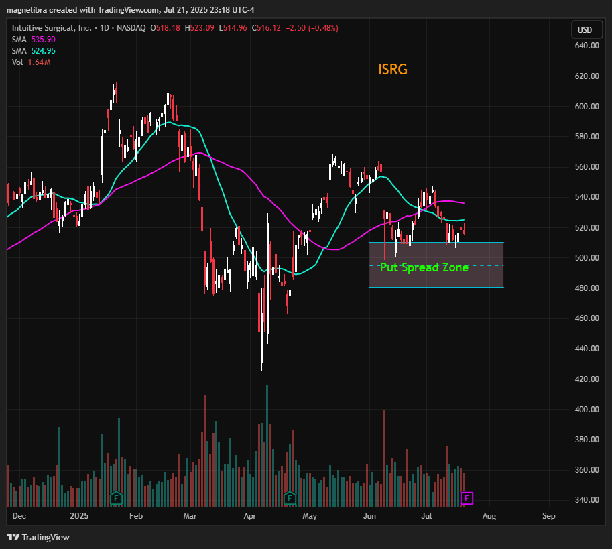The image size is (612, 549).
Task: Click the 560.00 price axis label
Action: click(587, 167)
